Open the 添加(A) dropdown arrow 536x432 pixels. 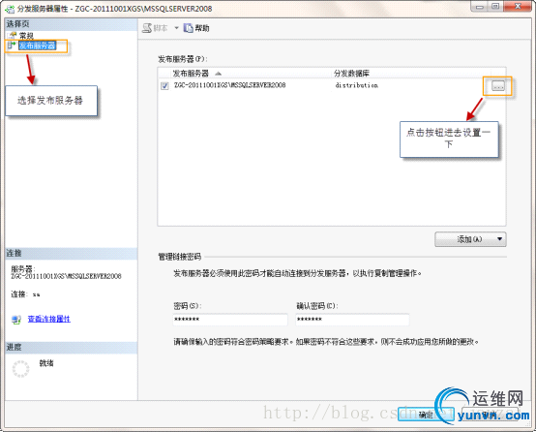(x=500, y=239)
